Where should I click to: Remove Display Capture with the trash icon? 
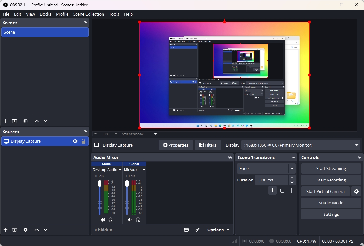click(14, 230)
